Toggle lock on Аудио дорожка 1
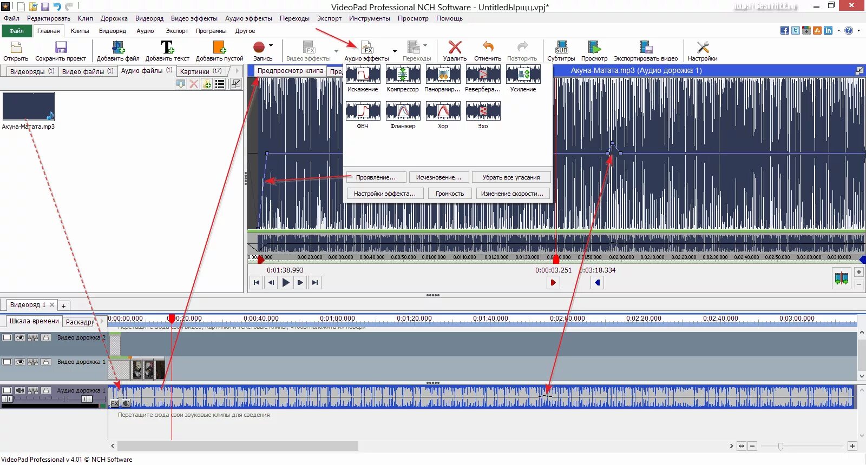The width and height of the screenshot is (866, 465). point(46,390)
